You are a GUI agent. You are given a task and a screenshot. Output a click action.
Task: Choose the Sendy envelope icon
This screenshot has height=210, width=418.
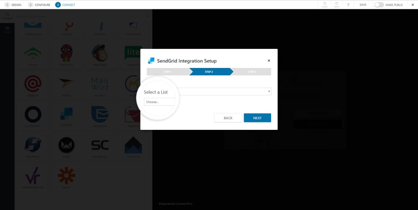point(67,145)
